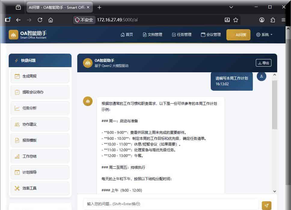Image resolution: width=291 pixels, height=210 pixels.
Task: Click the 不安全 security indicator
Action: (x=84, y=20)
